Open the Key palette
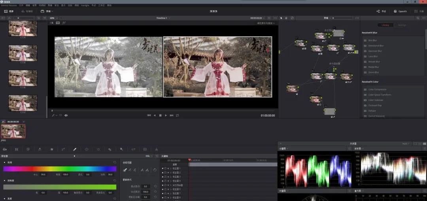Screen dimensions: 427x201 pos(121,149)
